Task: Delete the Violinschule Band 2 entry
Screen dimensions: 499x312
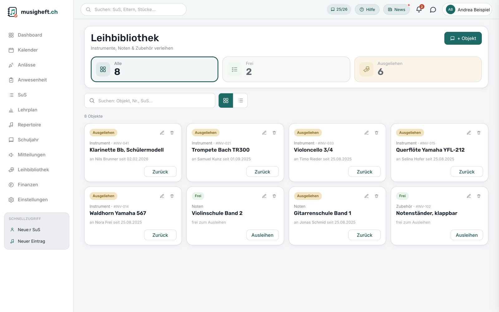Action: (274, 196)
